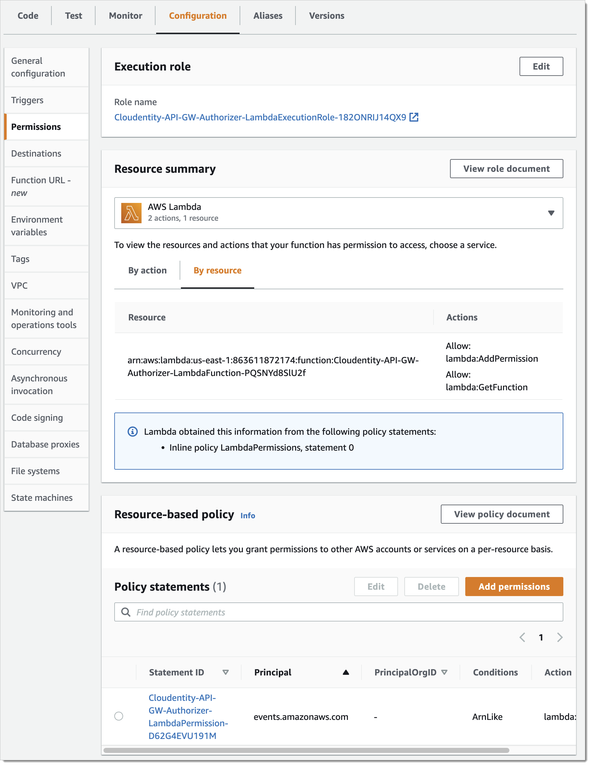Open Triggers in sidebar
Screen dimensions: 590x765
47,100
